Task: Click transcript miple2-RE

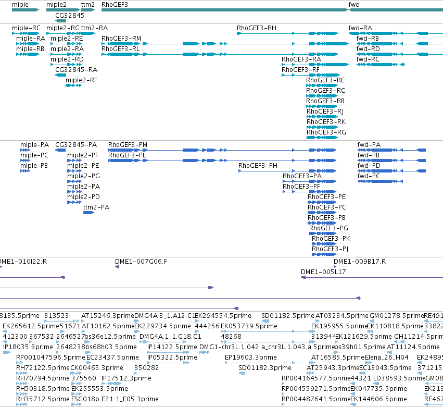Action: pyautogui.click(x=66, y=44)
